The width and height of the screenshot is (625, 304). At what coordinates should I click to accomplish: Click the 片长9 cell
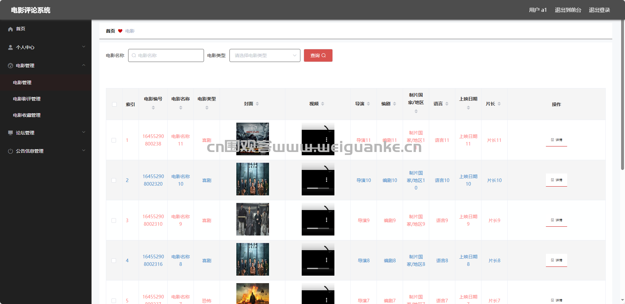click(x=494, y=220)
